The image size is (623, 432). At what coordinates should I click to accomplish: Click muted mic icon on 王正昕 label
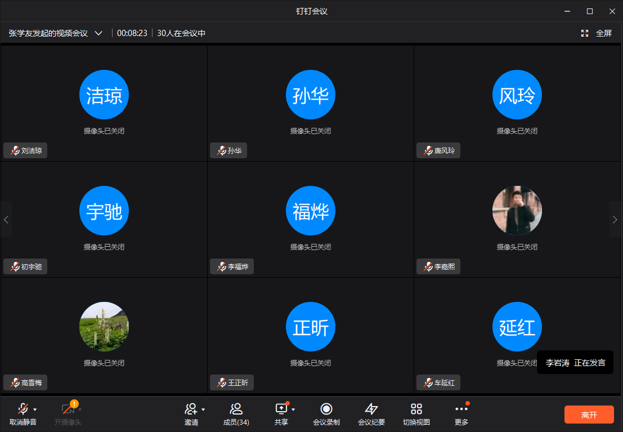222,382
